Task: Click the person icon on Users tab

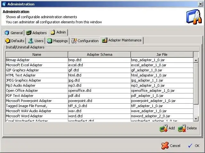Action: [31, 41]
